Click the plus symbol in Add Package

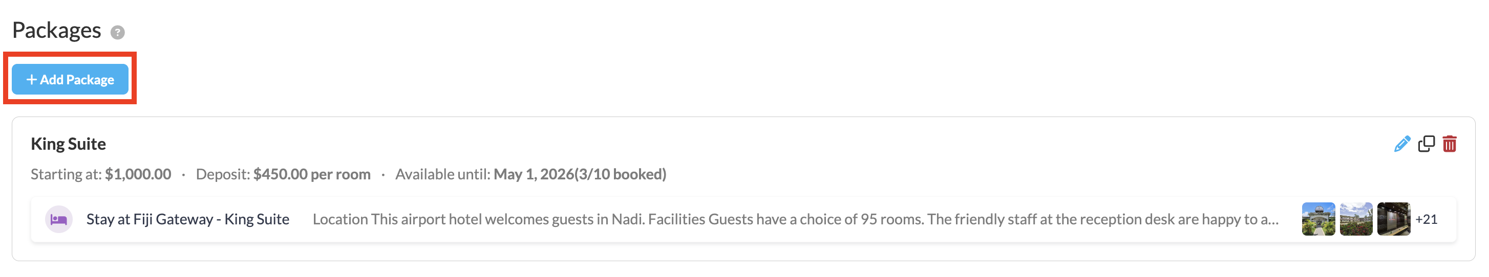[32, 80]
